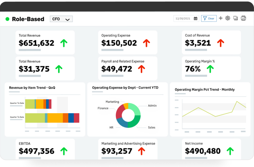The width and height of the screenshot is (254, 167).
Task: Open Payroll and Related Expense card
Action: pos(128,68)
